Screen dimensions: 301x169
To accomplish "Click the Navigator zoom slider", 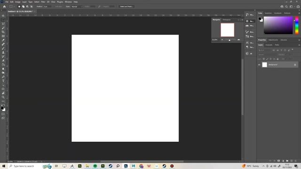I will click(230, 40).
